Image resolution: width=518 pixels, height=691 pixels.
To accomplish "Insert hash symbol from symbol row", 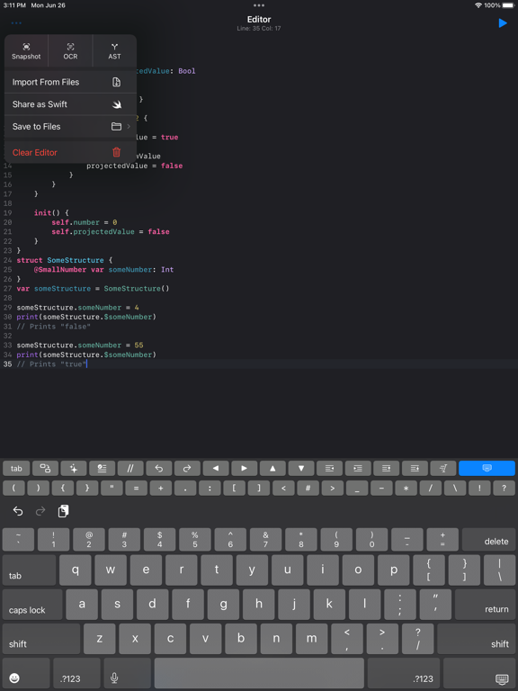I will click(x=308, y=489).
